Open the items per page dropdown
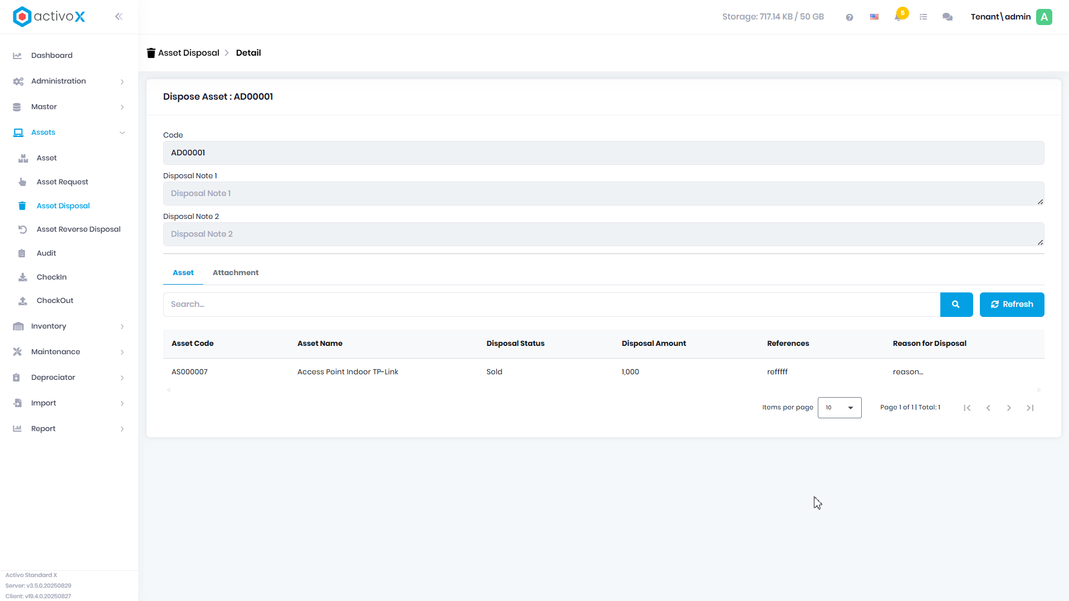The height and width of the screenshot is (601, 1069). tap(839, 408)
